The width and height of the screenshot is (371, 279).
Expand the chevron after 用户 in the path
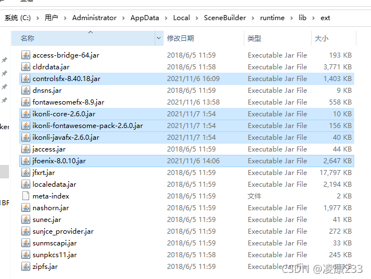[x=65, y=18]
